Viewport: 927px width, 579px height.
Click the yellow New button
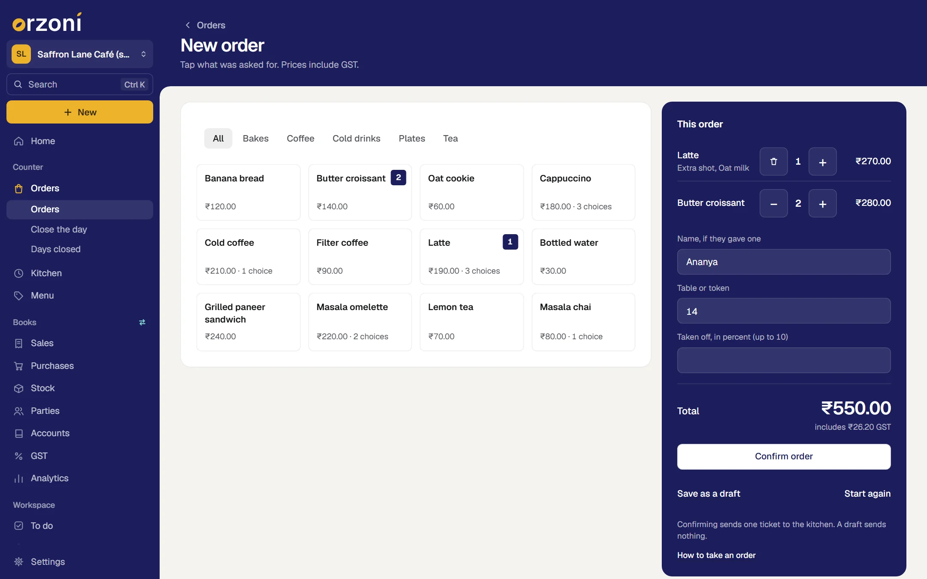tap(79, 112)
